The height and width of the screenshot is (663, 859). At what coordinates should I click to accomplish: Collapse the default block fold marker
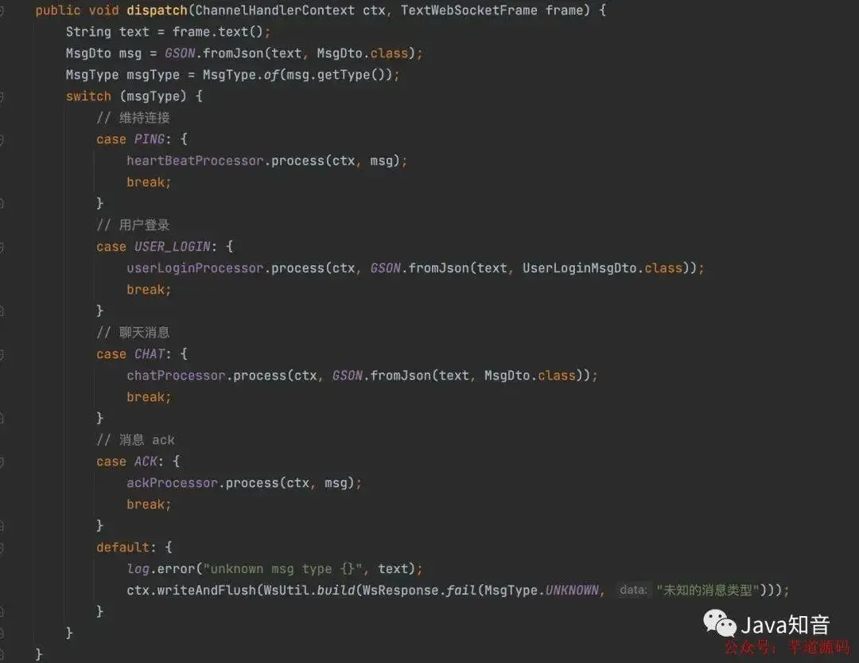[x=2, y=548]
